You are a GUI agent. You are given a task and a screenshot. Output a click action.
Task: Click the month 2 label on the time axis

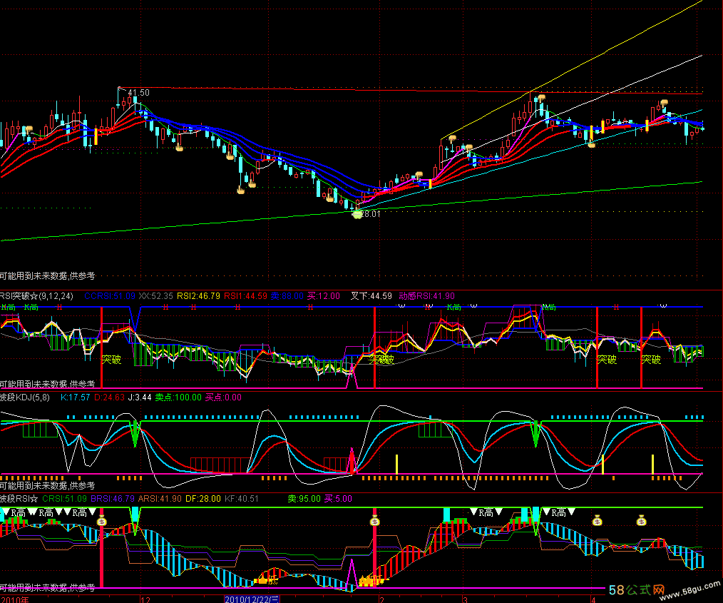click(381, 599)
